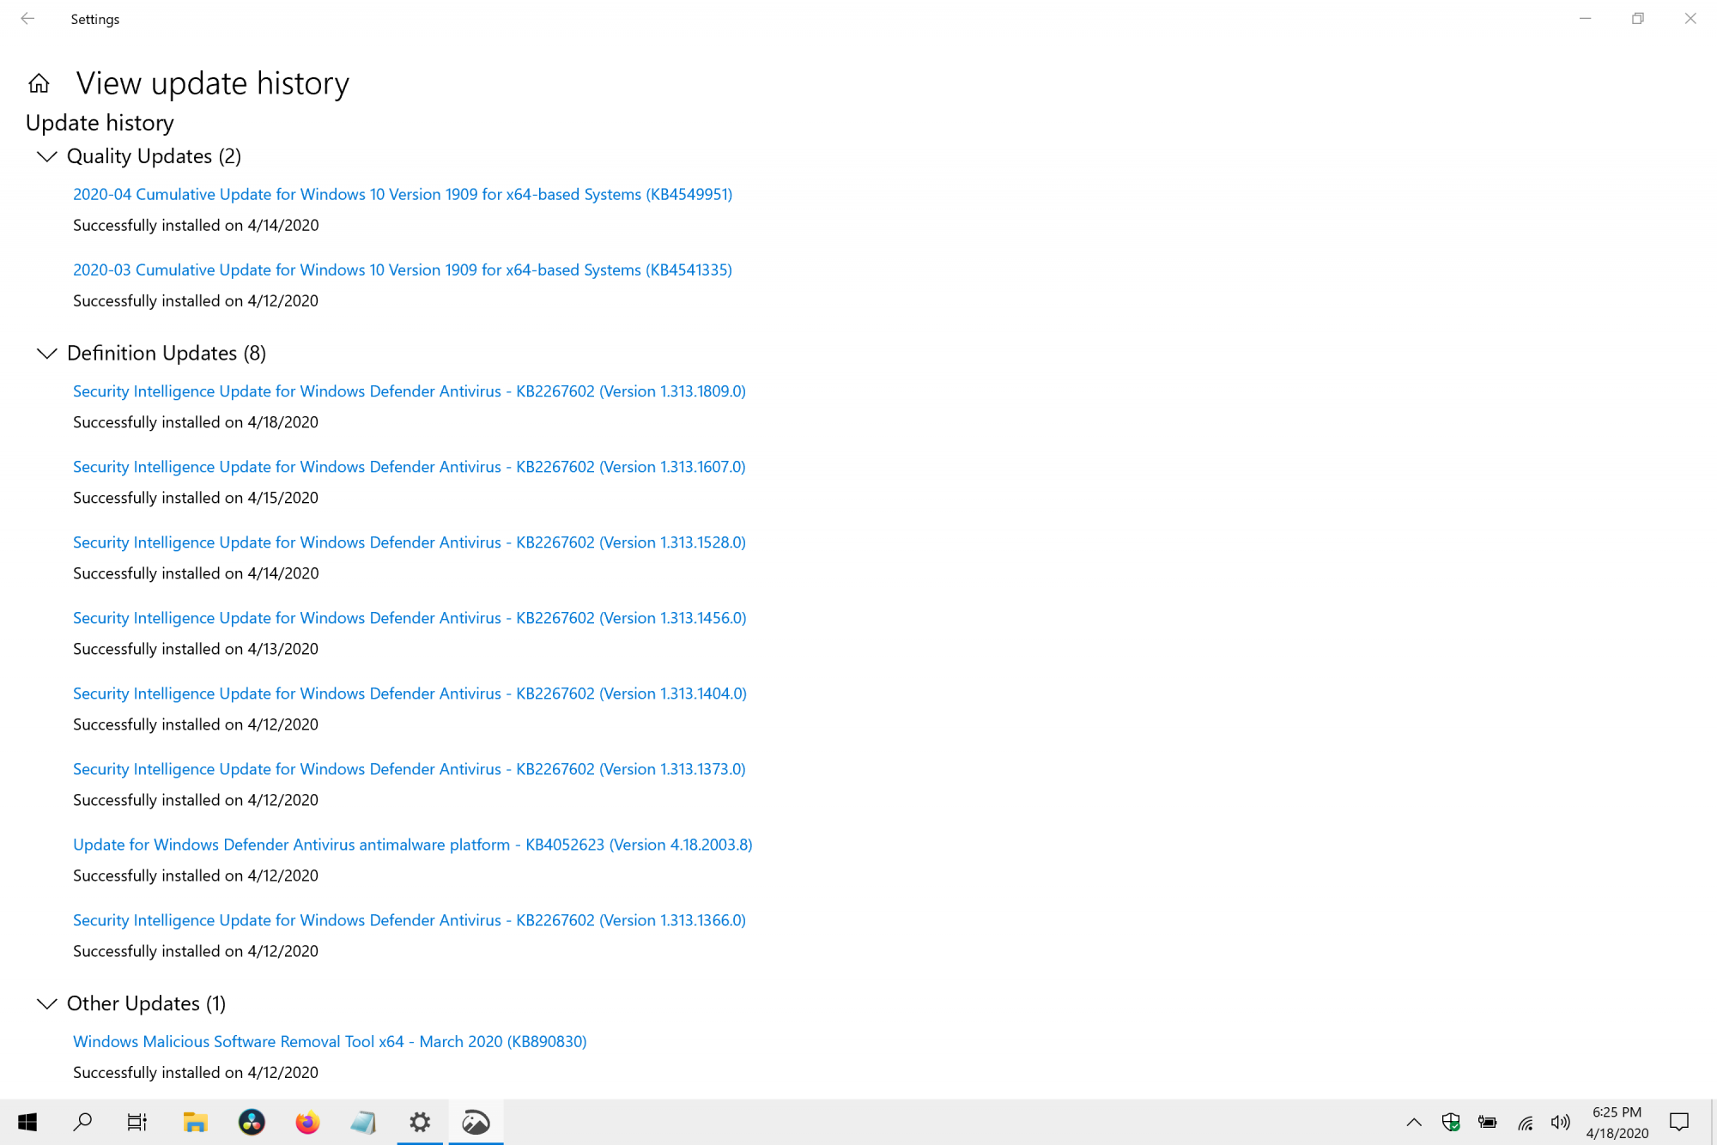Open the KB4541335 cumulative update link
The width and height of the screenshot is (1717, 1145).
click(x=402, y=270)
